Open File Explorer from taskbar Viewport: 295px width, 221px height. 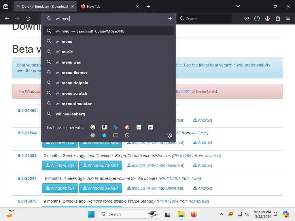181,214
